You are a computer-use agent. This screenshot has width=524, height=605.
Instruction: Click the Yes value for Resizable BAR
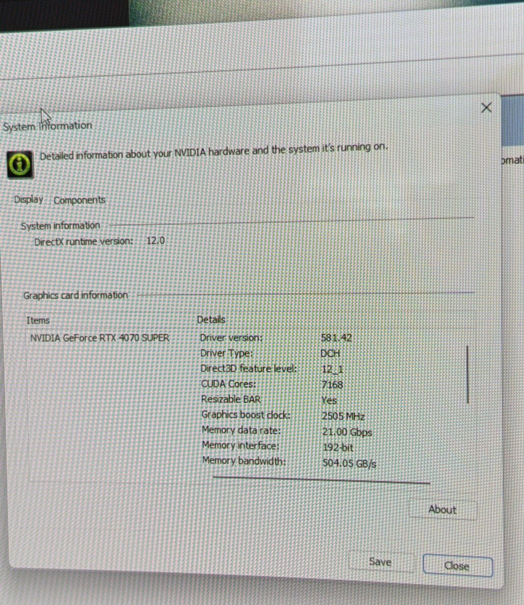click(329, 400)
